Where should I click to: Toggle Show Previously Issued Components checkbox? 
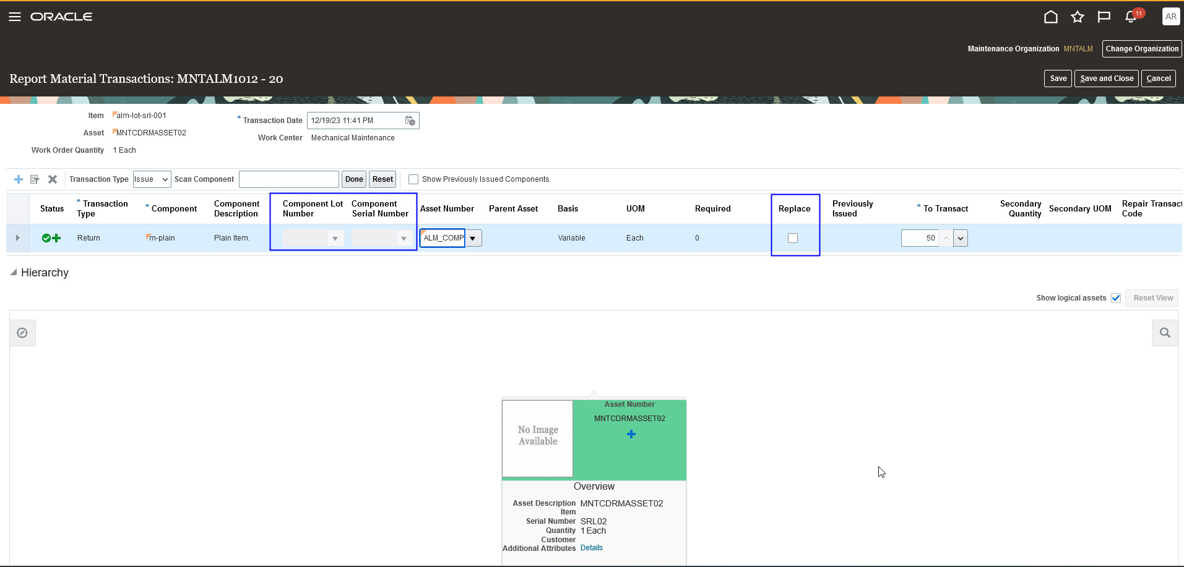point(413,179)
